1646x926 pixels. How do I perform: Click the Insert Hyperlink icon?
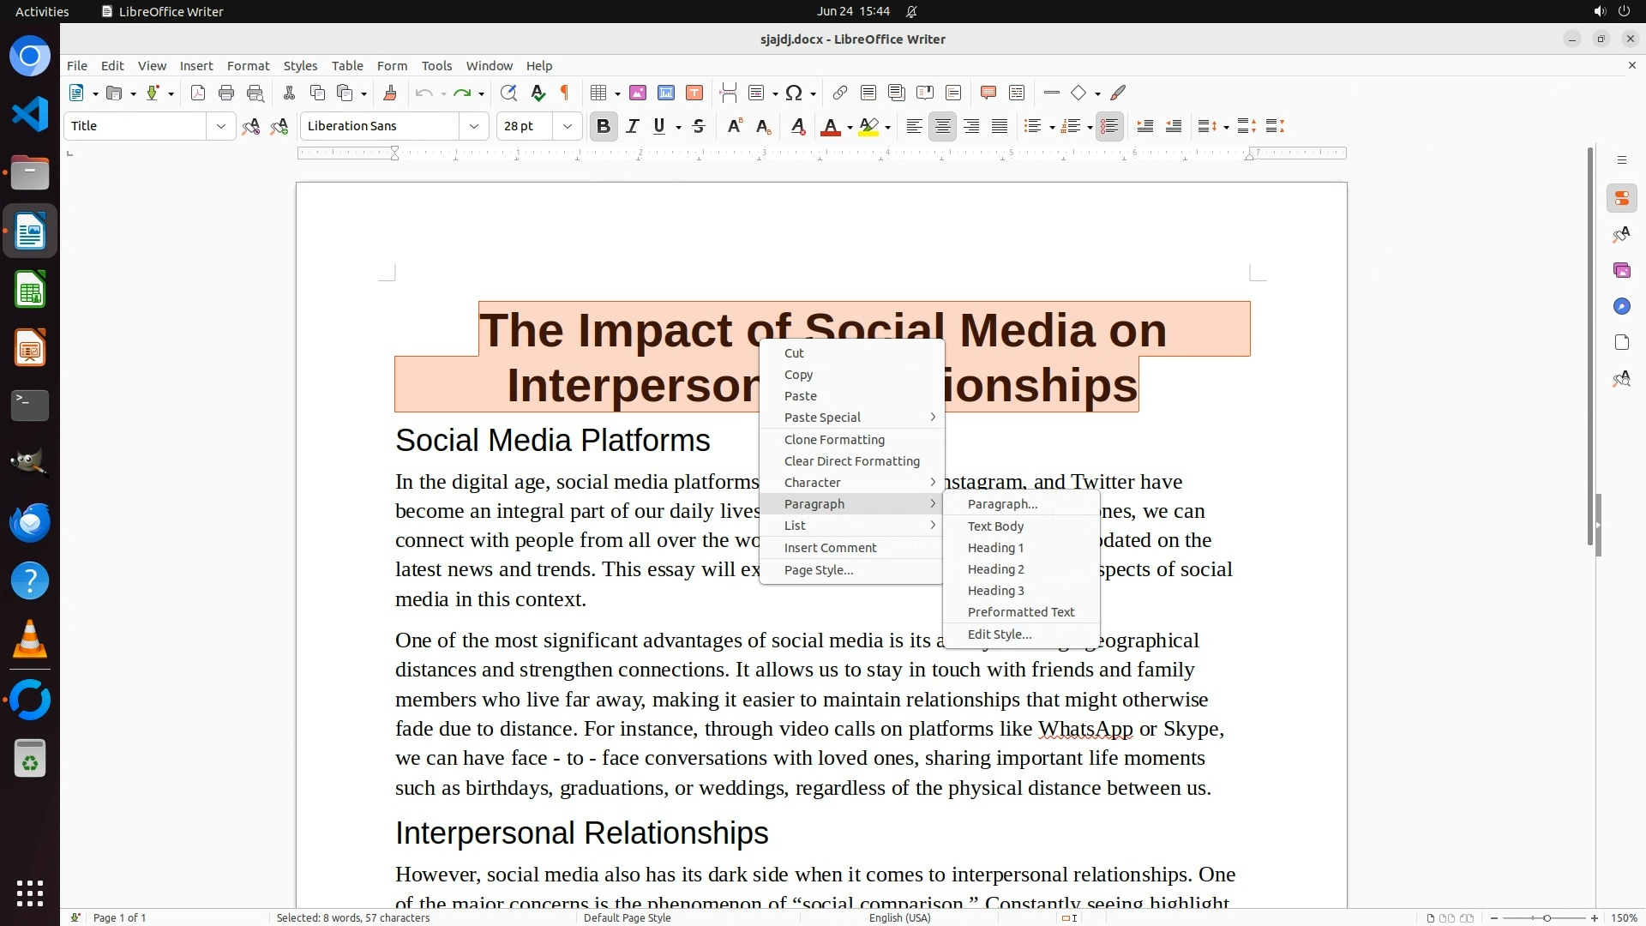point(840,93)
